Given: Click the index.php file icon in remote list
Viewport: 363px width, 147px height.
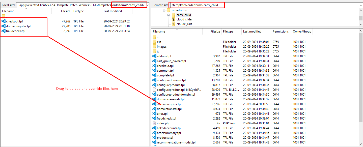Looking at the screenshot, I should [x=154, y=123].
